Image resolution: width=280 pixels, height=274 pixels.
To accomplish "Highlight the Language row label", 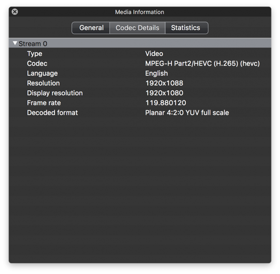I will 42,73.
